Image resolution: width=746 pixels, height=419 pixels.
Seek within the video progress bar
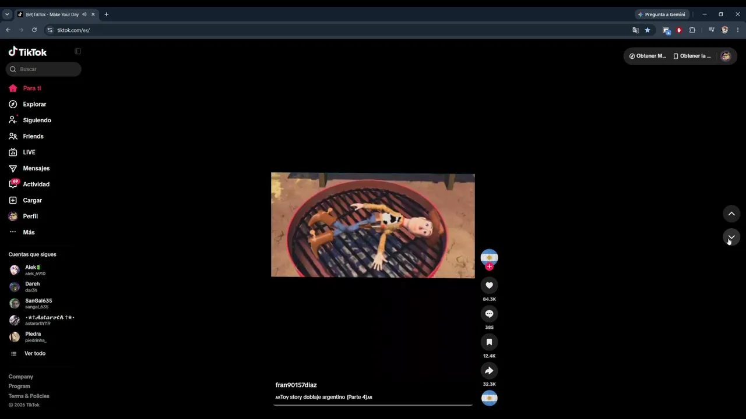click(x=373, y=405)
